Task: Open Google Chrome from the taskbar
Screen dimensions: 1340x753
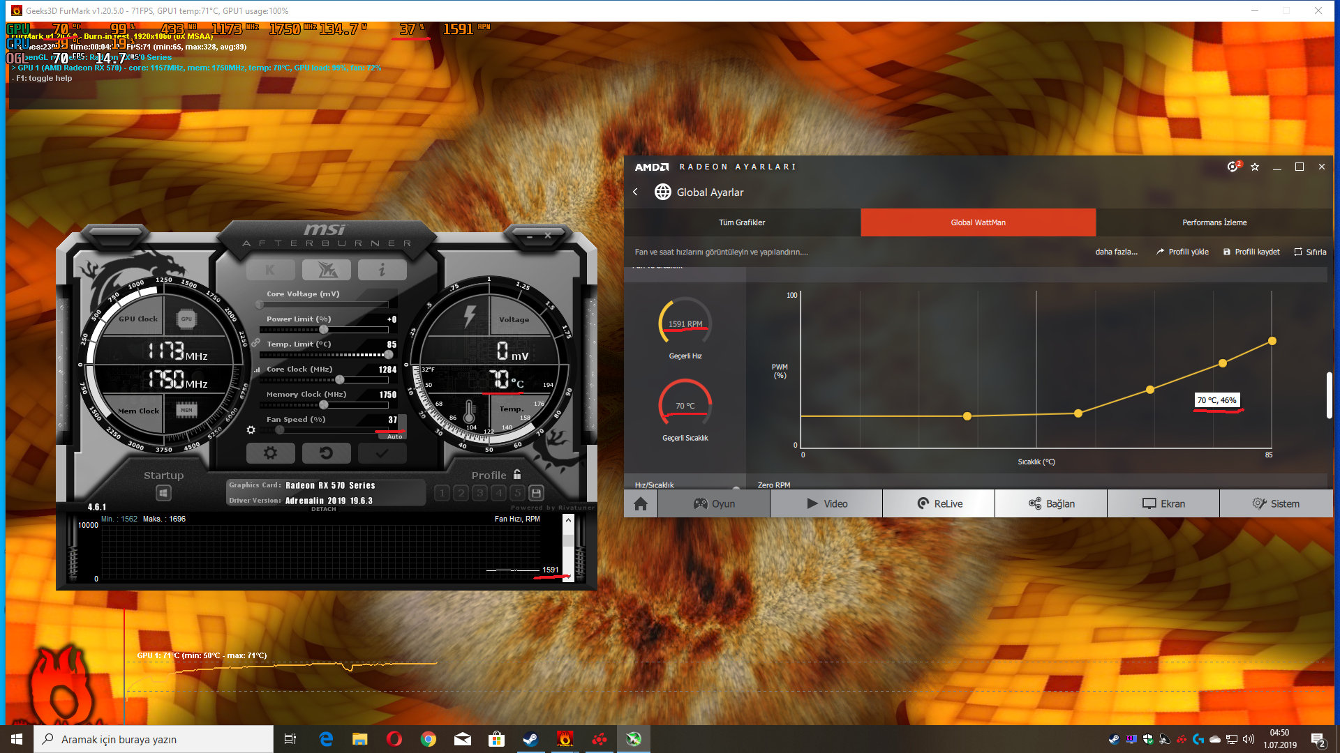Action: tap(429, 739)
